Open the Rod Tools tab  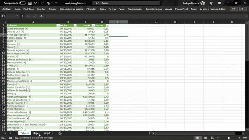(29, 9)
